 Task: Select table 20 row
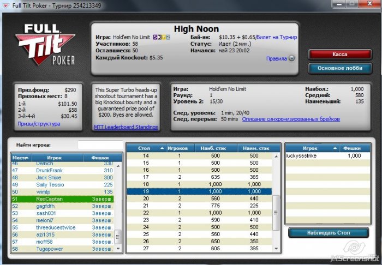click(x=199, y=198)
